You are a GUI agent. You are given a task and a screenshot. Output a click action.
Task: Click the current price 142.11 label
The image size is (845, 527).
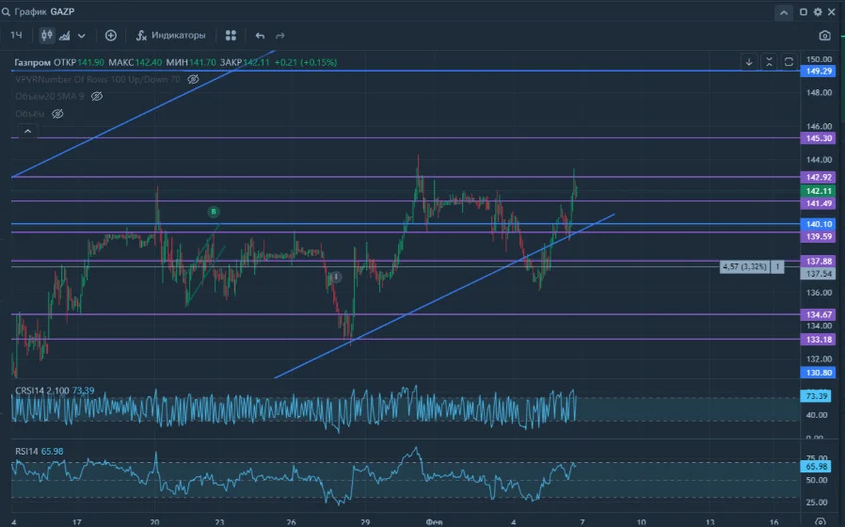tap(819, 191)
